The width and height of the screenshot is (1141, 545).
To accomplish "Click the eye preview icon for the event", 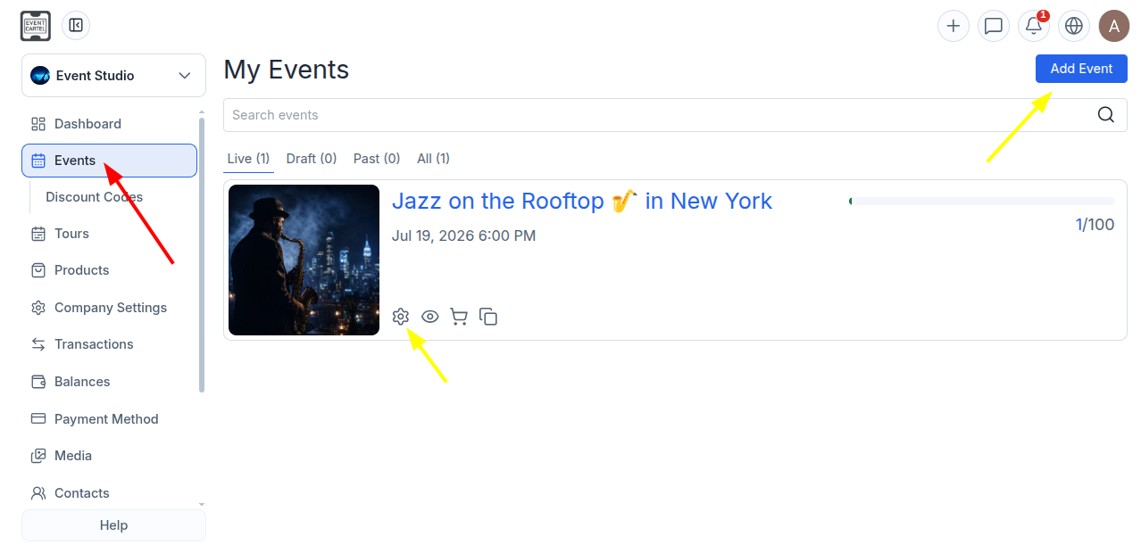I will click(430, 317).
